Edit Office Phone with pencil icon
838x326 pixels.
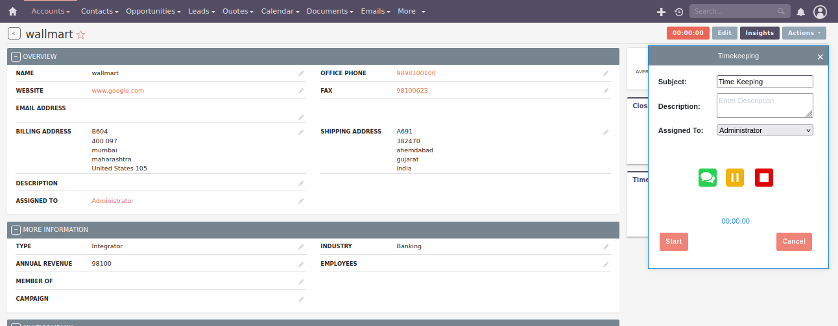[x=605, y=74]
